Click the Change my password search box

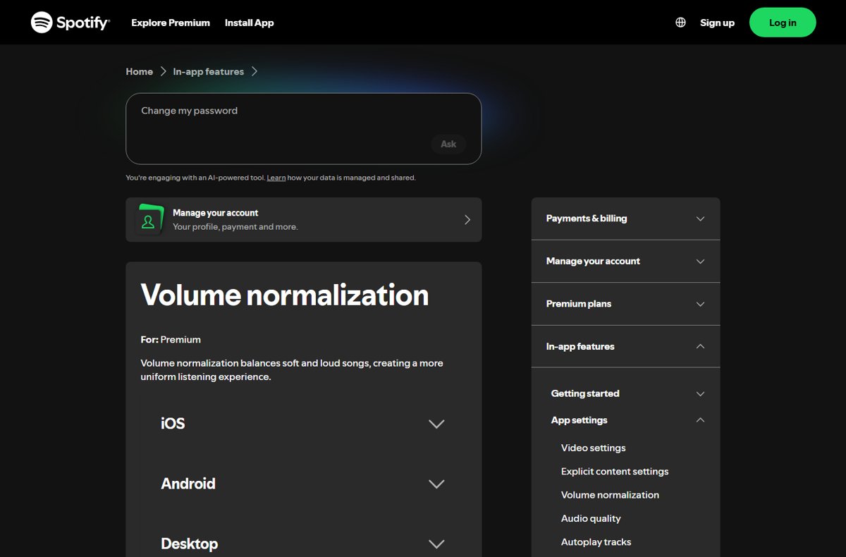click(303, 128)
